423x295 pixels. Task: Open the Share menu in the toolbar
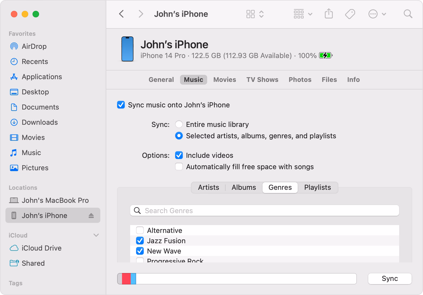[x=329, y=14]
